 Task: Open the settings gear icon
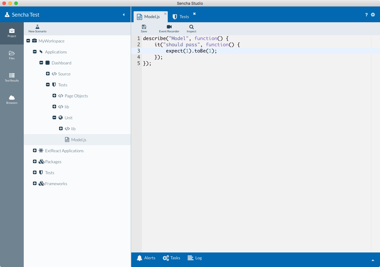coord(373,15)
